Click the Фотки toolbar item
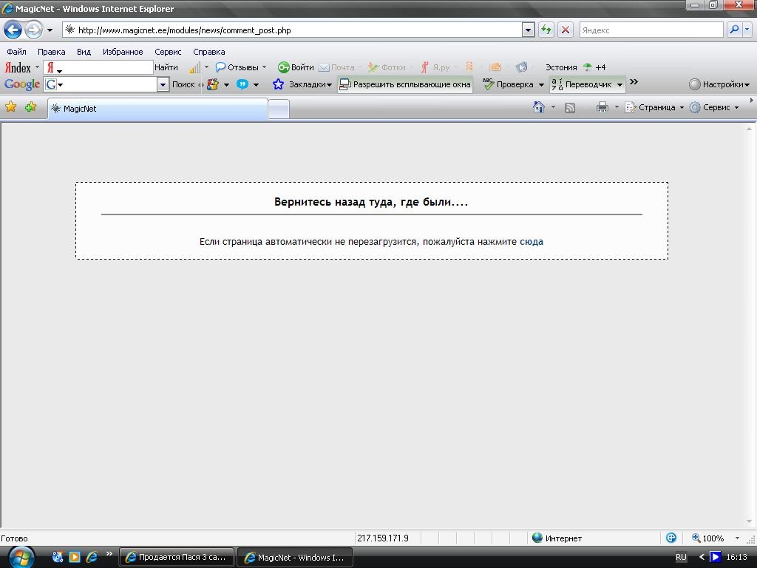This screenshot has height=568, width=757. coord(387,67)
